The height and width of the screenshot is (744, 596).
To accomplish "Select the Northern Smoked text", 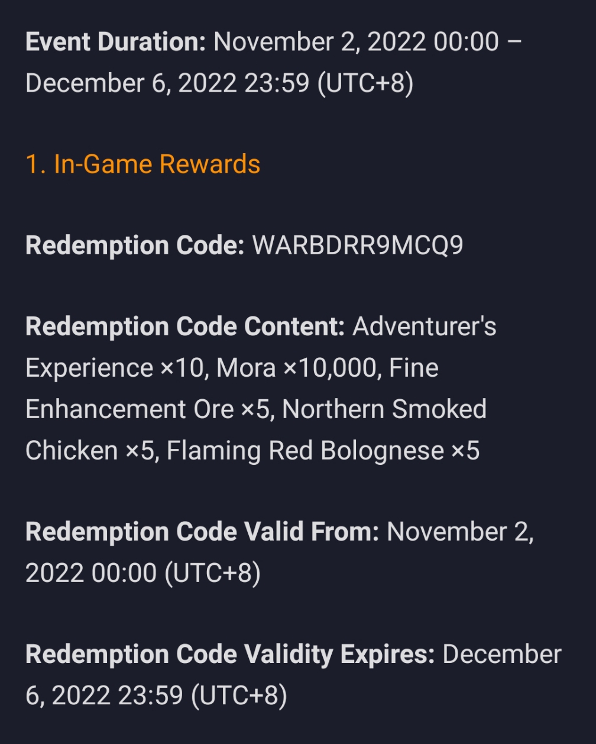I will point(384,409).
